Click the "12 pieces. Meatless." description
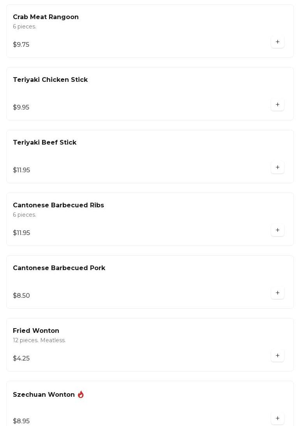This screenshot has height=426, width=300. tap(39, 341)
